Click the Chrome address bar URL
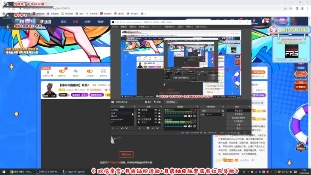The width and height of the screenshot is (311, 175). pos(46,9)
